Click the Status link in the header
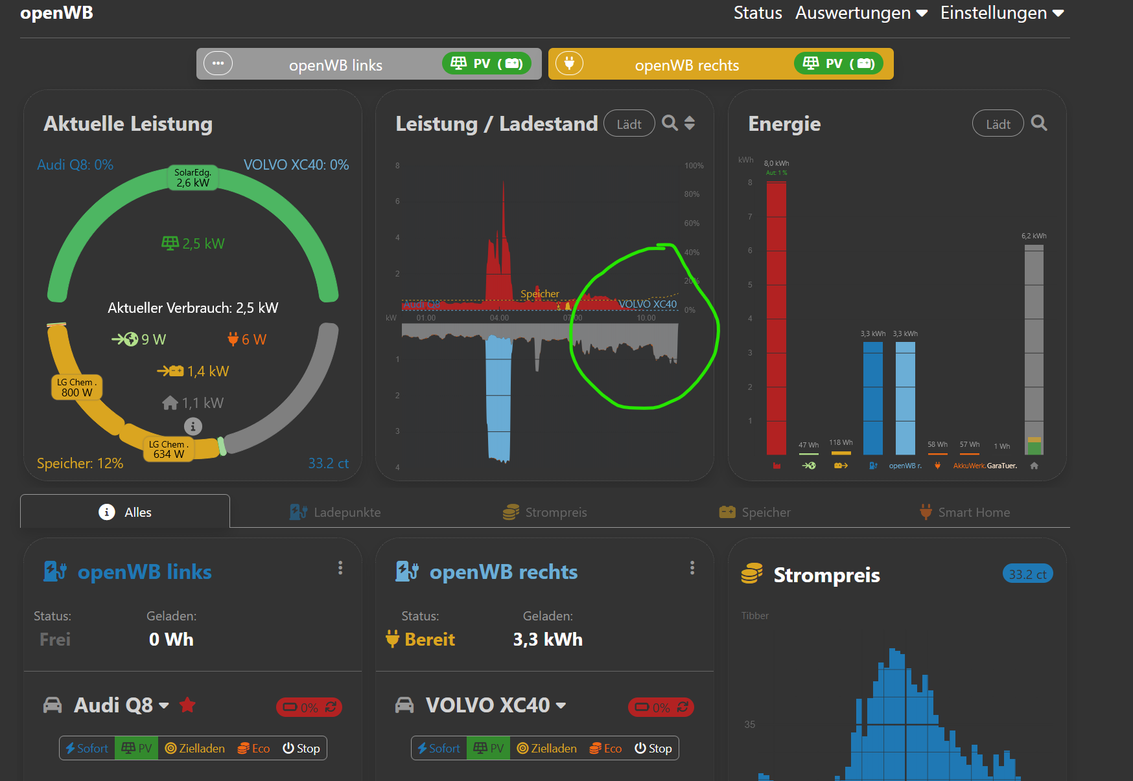The height and width of the screenshot is (781, 1133). tap(758, 13)
